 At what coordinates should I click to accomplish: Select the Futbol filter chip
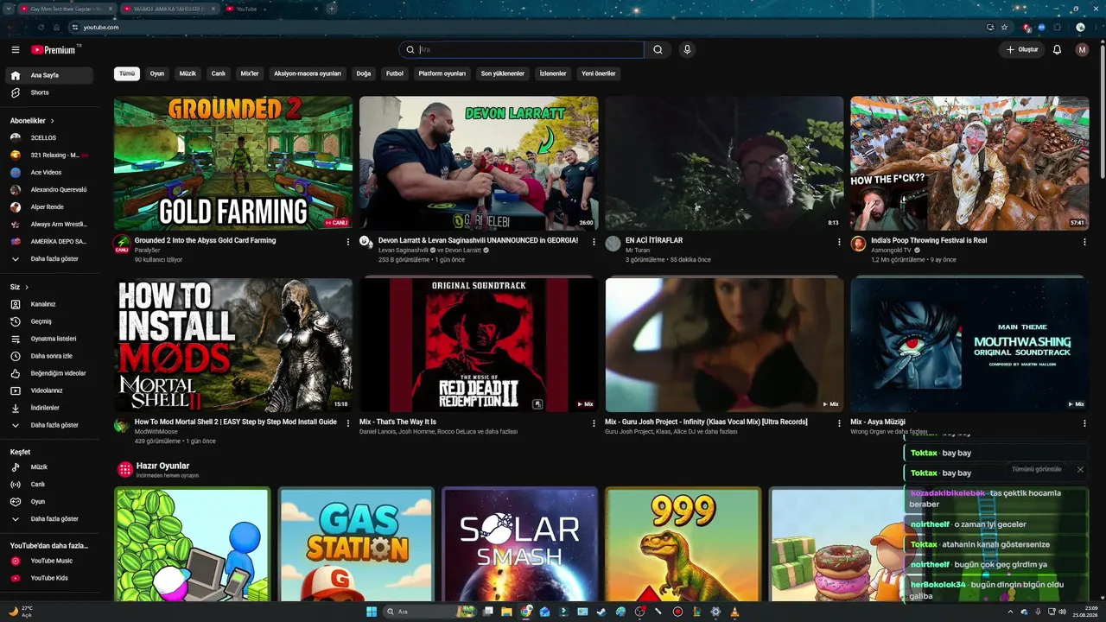tap(395, 73)
